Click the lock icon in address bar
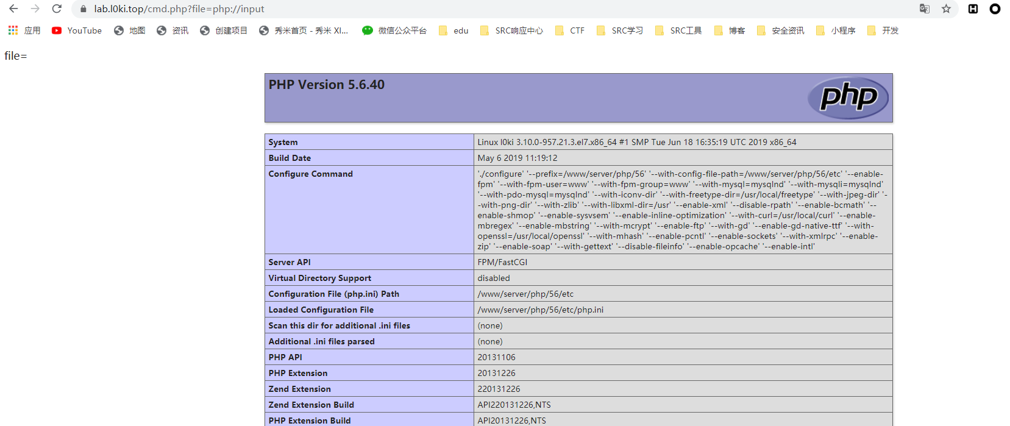1010x426 pixels. pos(84,9)
